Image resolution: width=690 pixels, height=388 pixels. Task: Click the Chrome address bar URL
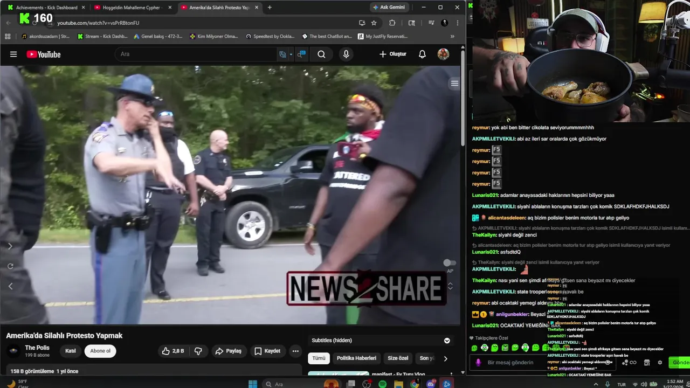click(98, 23)
